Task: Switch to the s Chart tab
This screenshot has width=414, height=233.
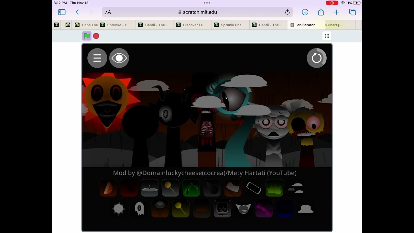Action: 335,25
